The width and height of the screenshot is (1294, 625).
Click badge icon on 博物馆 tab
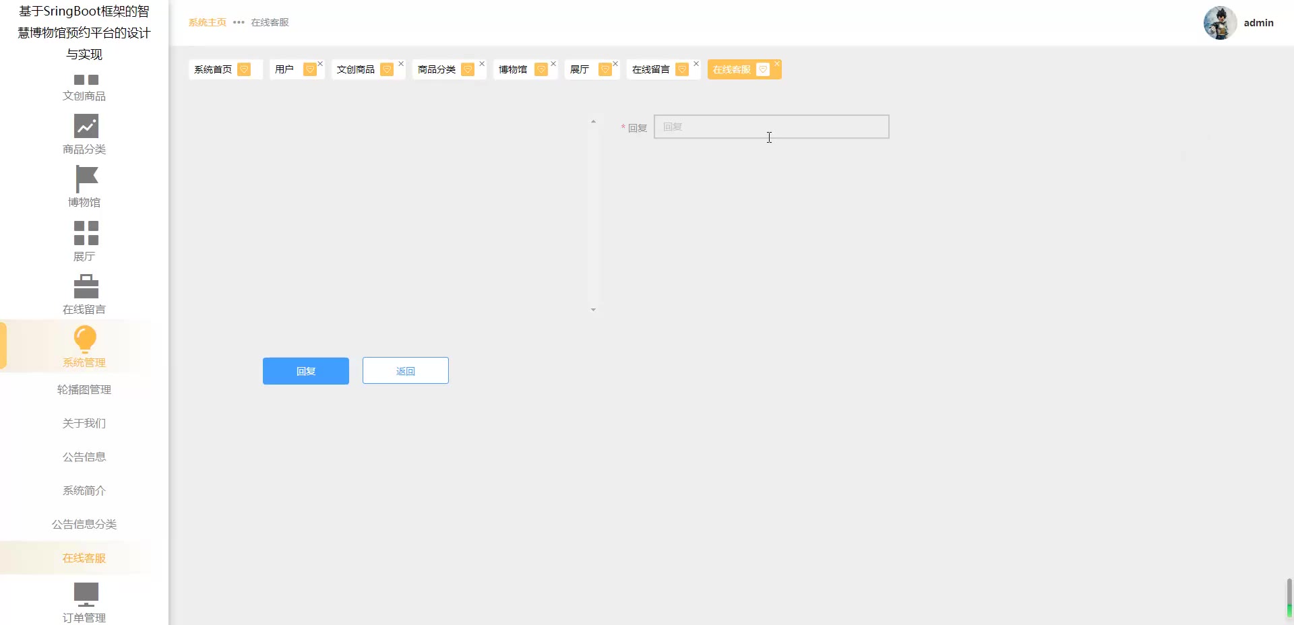[x=541, y=69]
